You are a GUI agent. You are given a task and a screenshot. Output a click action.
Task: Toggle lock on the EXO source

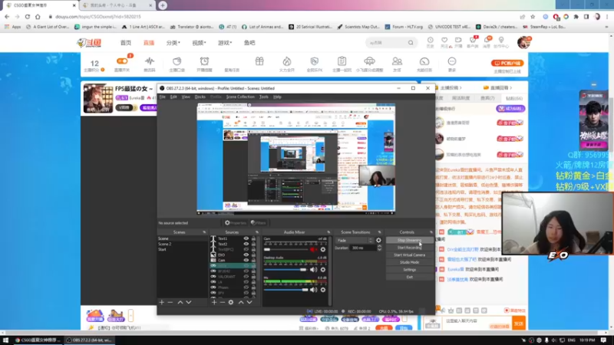tap(253, 255)
